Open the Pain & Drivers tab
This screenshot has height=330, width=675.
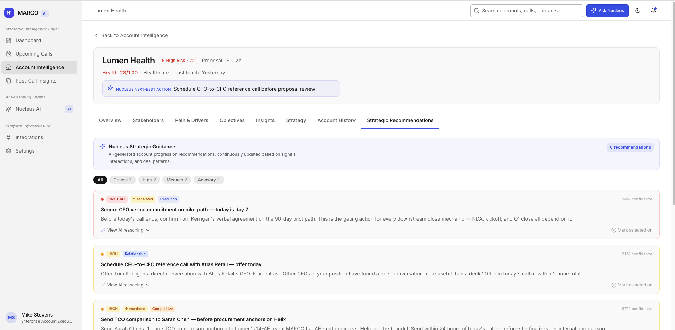click(x=191, y=120)
